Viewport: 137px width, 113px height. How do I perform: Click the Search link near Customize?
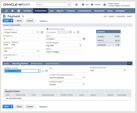(111, 16)
